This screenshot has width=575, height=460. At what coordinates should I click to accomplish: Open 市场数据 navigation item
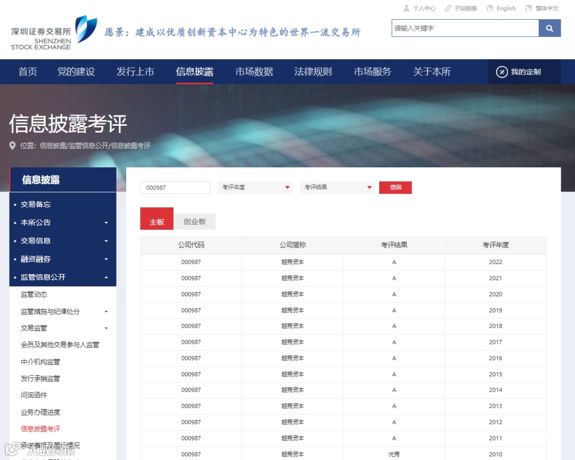pyautogui.click(x=254, y=71)
